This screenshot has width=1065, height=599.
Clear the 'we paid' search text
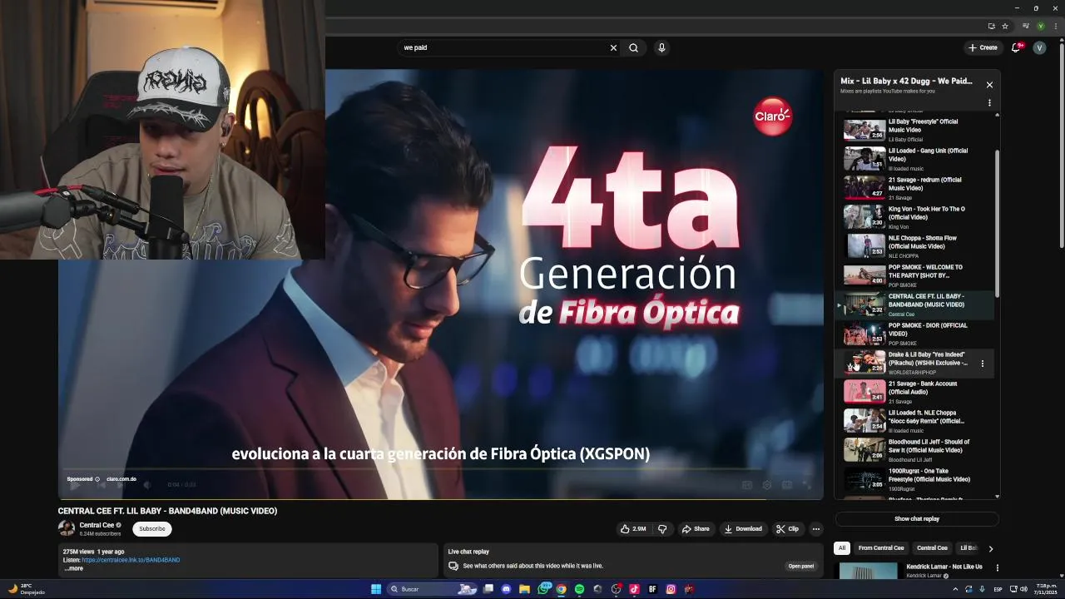[613, 48]
